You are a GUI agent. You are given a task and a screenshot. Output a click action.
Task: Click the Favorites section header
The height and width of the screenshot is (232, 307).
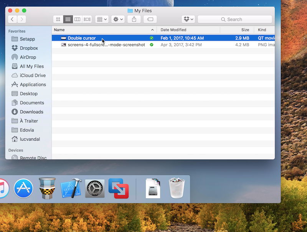click(x=17, y=31)
